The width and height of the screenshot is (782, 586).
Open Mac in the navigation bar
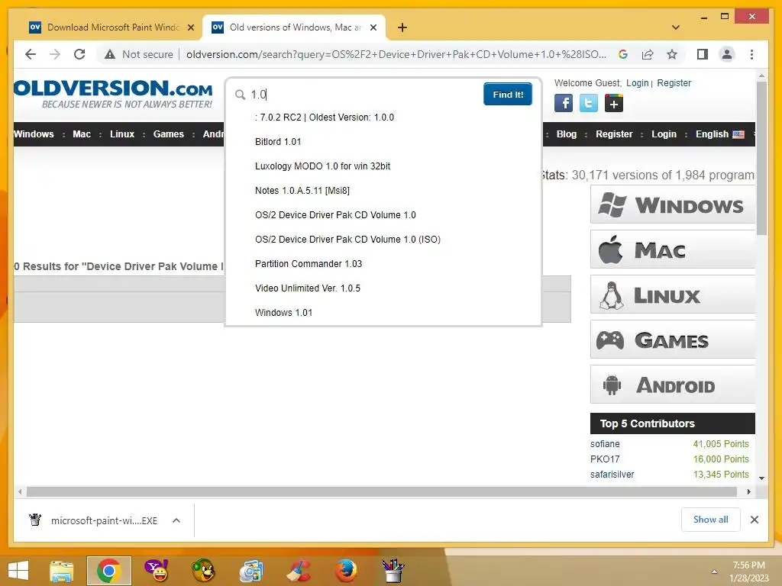pyautogui.click(x=82, y=134)
